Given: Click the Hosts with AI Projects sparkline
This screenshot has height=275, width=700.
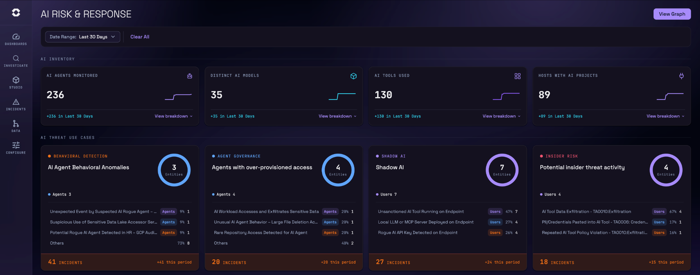Looking at the screenshot, I should point(670,96).
